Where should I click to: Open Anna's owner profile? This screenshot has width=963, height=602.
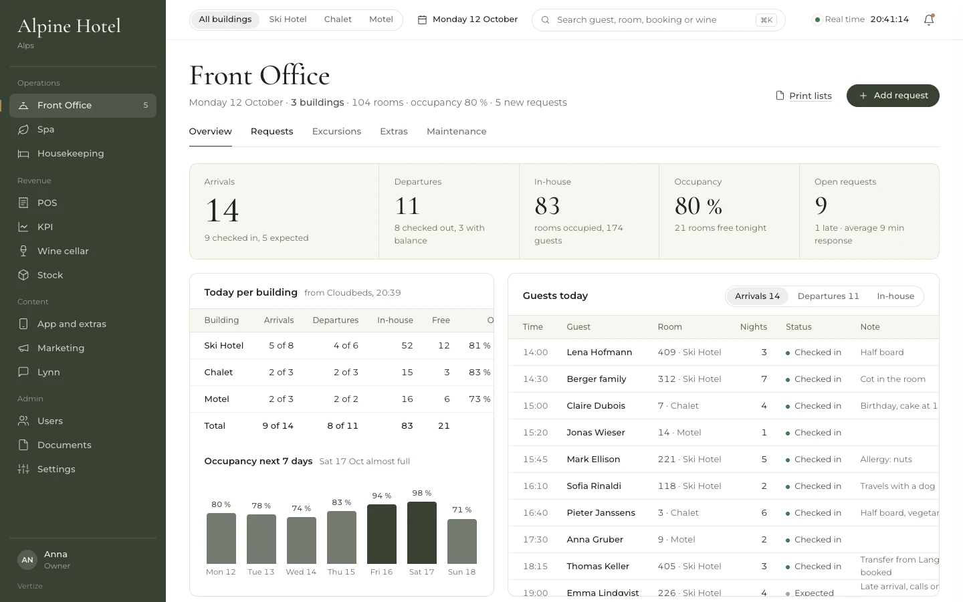point(83,560)
